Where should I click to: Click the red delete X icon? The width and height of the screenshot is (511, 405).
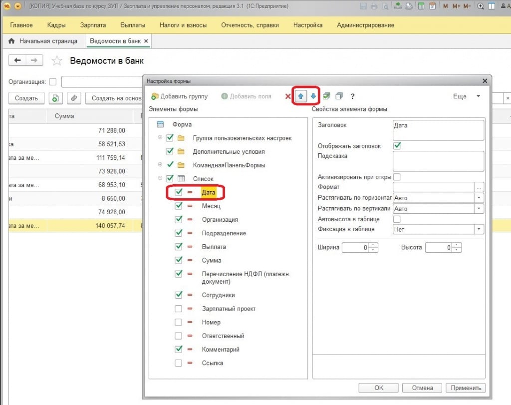point(288,96)
